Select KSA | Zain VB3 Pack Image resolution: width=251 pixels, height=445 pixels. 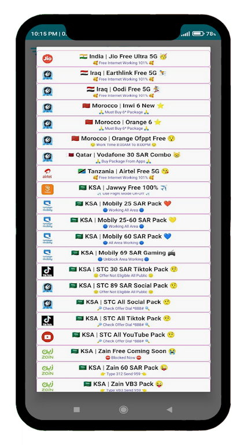point(124,385)
